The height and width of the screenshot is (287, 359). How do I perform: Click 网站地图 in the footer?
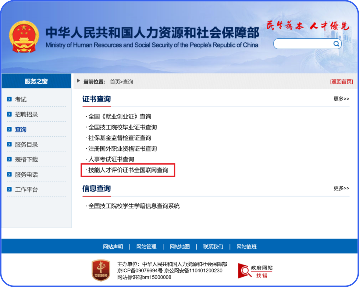coord(180,247)
